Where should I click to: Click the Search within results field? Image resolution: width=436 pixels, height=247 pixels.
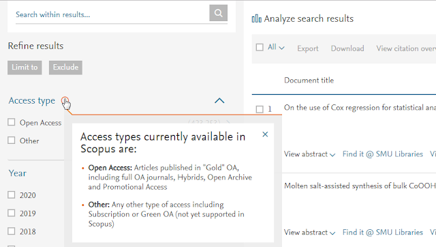112,15
